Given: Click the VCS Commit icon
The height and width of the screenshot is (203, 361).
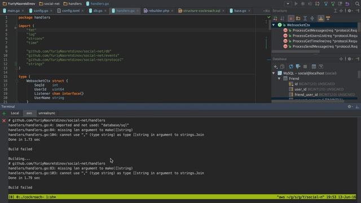Looking at the screenshot, I should (x=333, y=4).
